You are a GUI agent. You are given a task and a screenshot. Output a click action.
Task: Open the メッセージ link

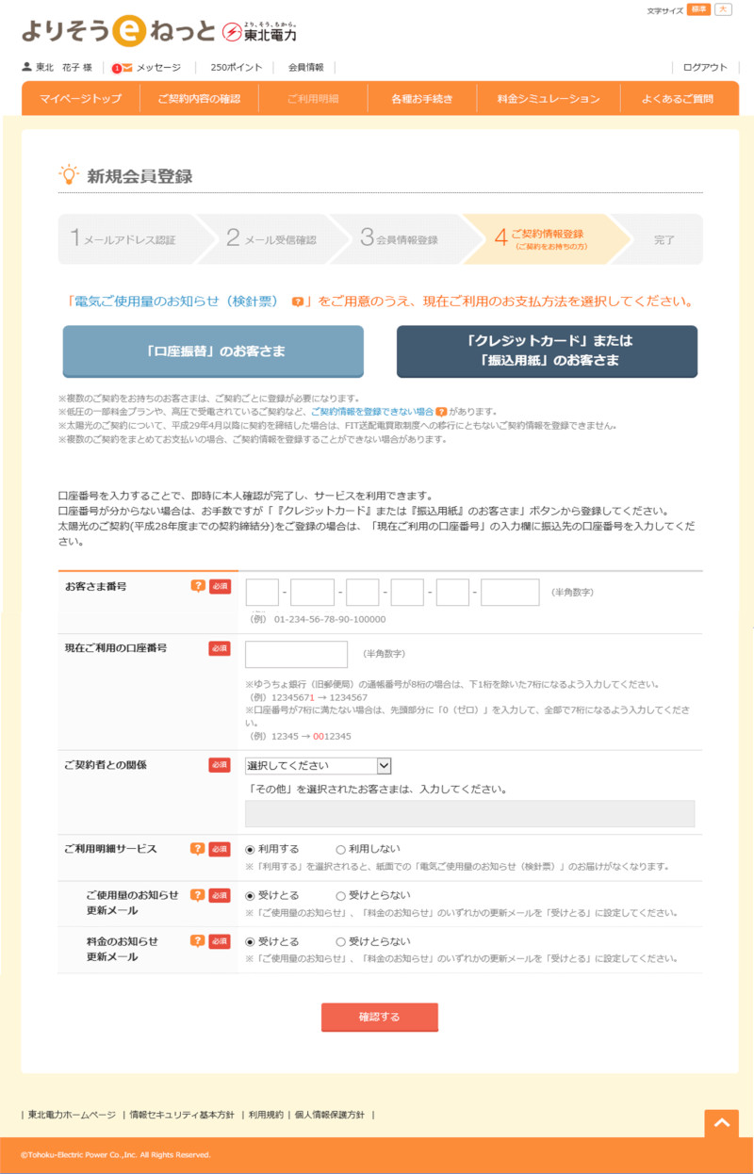point(158,68)
